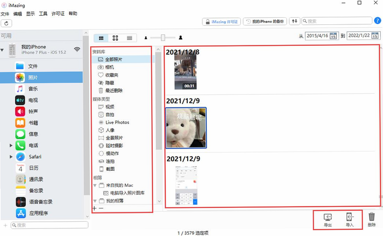
Task: Select the 00:31 video thumbnail
Action: point(185,71)
